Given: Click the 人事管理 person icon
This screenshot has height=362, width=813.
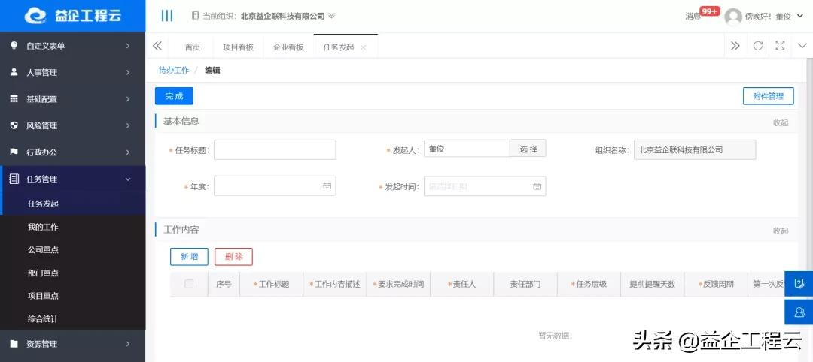Looking at the screenshot, I should [x=14, y=72].
